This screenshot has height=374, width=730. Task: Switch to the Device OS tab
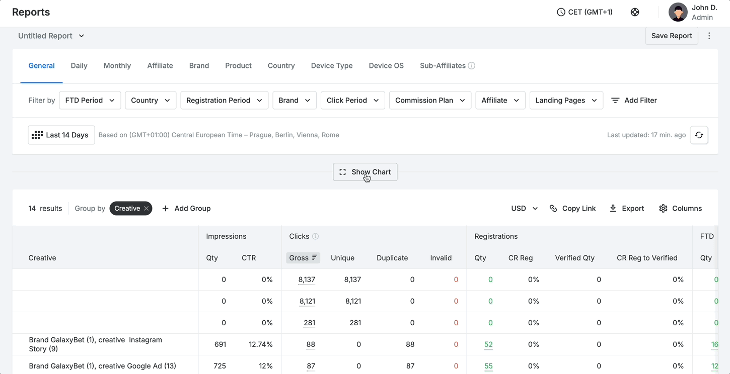tap(386, 66)
